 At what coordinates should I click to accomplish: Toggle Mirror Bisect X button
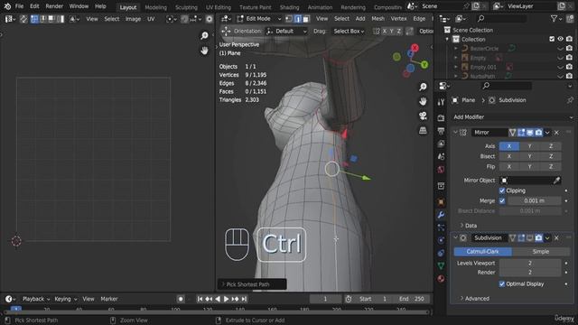tap(509, 156)
